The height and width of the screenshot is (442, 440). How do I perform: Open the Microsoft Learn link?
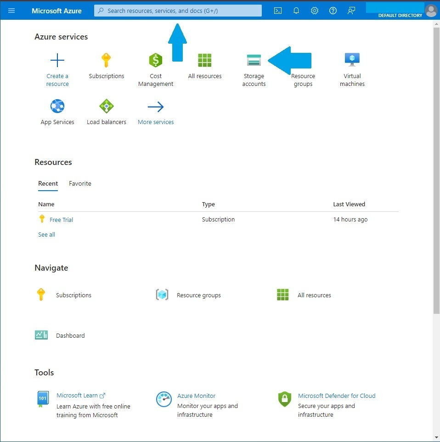[81, 396]
